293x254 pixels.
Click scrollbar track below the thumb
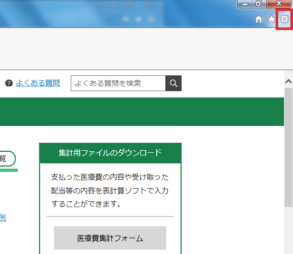pos(289,230)
